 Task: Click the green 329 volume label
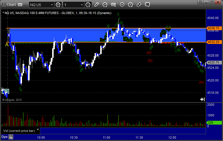coord(214,123)
